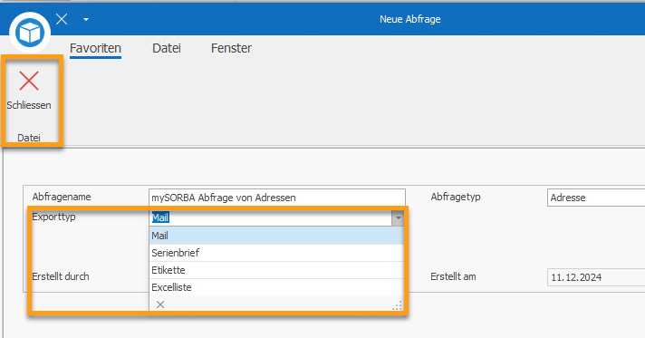Click the Neue Abfrage title bar
Viewport: 645px width, 338px height.
tap(409, 19)
